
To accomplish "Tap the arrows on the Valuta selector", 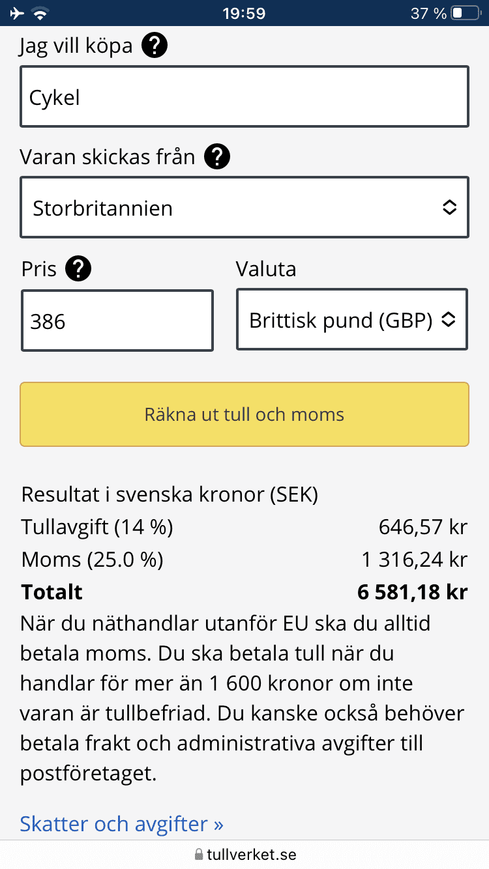I will point(448,320).
